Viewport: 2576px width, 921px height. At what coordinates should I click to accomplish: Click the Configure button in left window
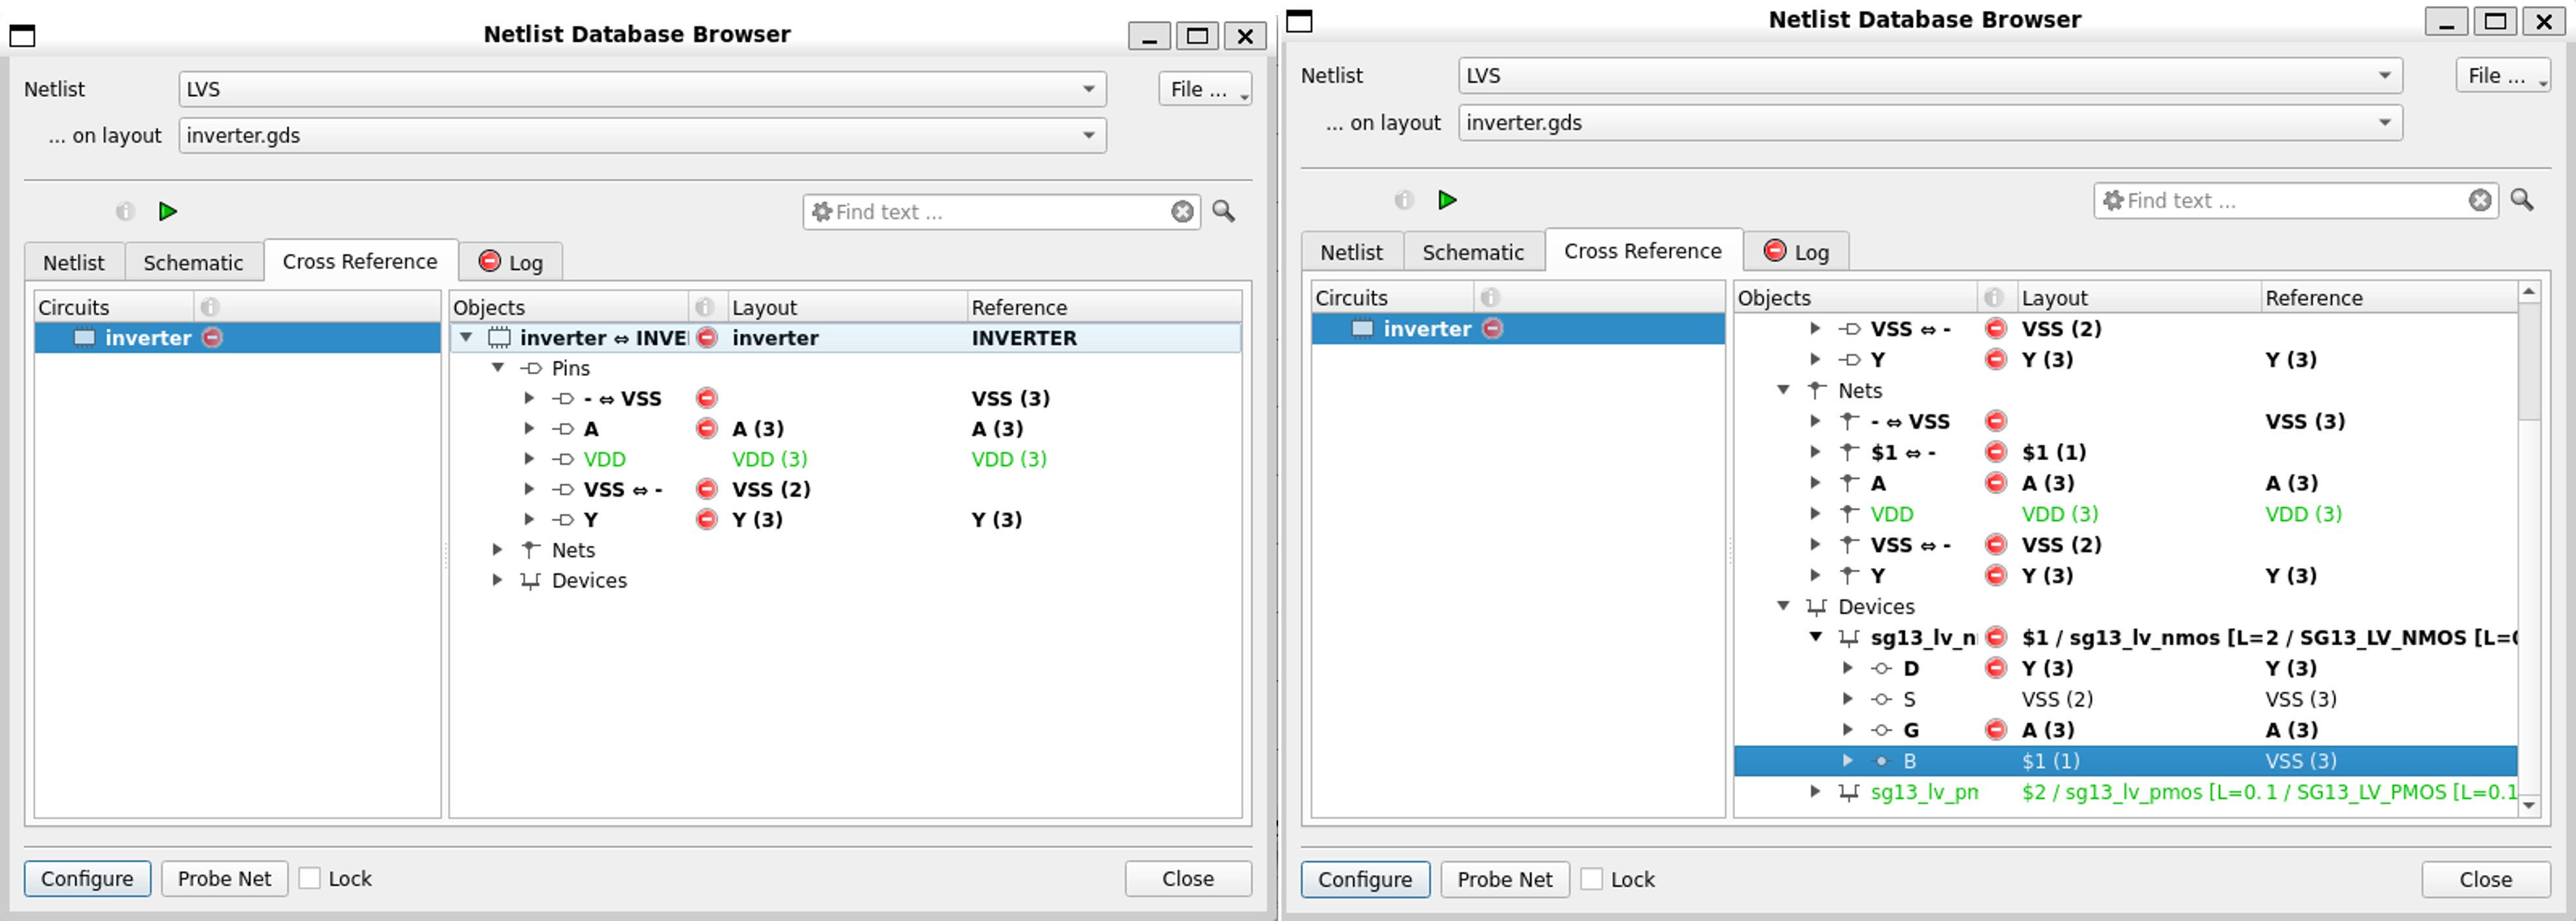click(87, 878)
